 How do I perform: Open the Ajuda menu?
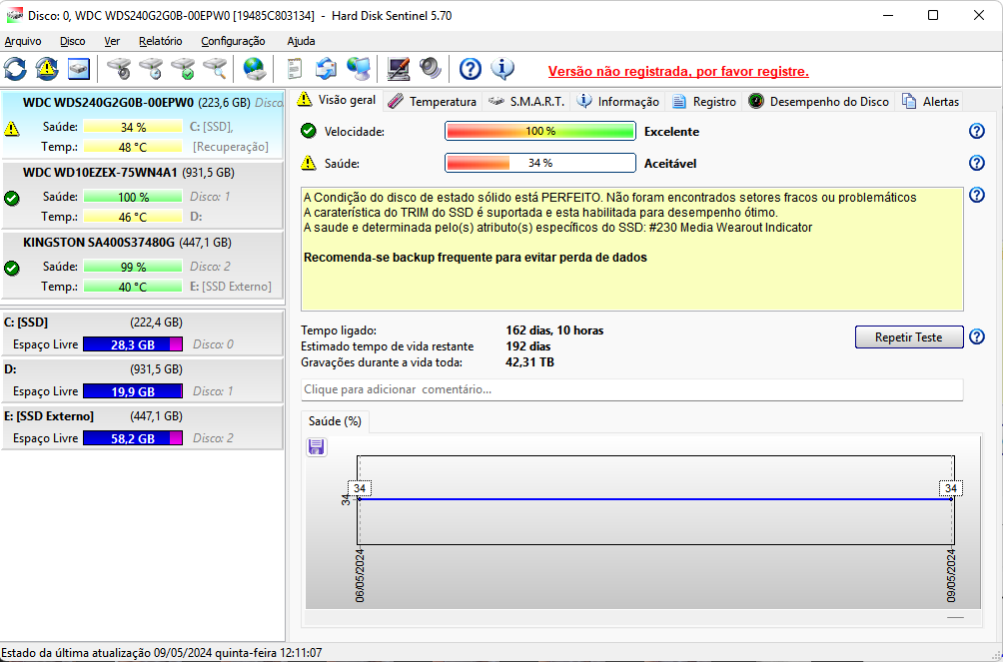tap(301, 41)
